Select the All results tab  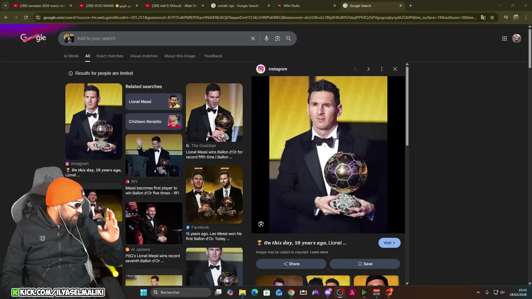[88, 56]
